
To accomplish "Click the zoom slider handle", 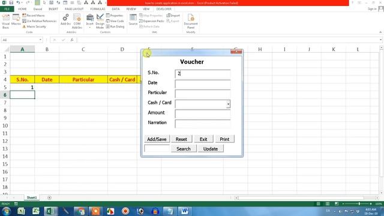I will 359,204.
